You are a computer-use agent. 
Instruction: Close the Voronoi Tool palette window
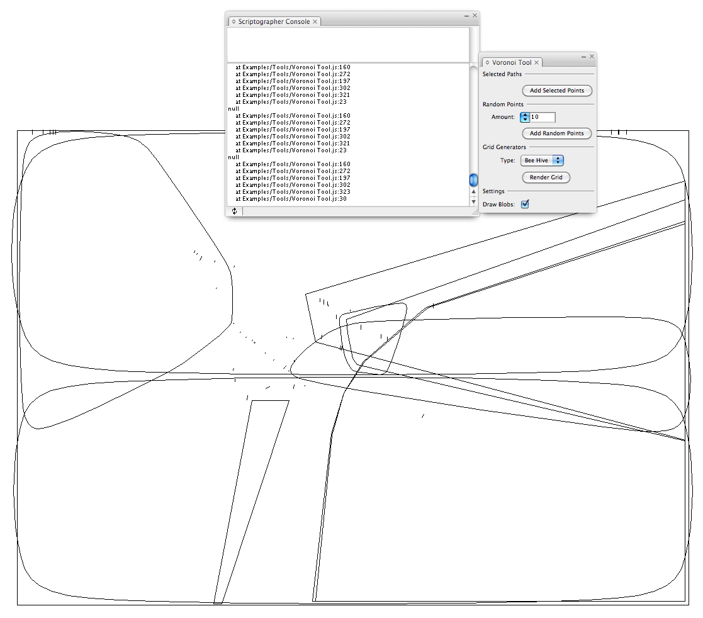point(592,57)
